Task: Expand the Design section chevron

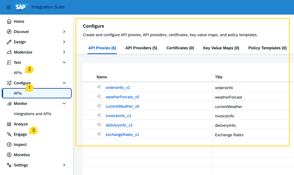Action: click(x=64, y=42)
